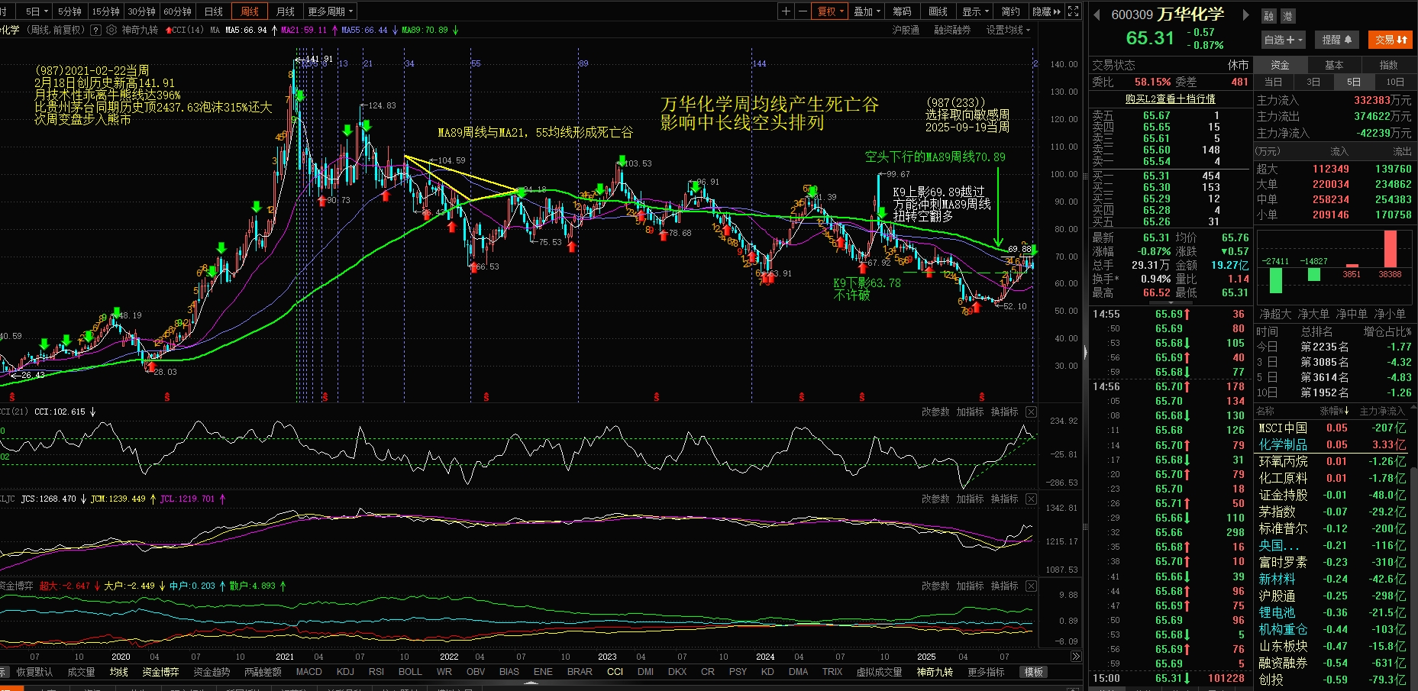Select MACD indicator from bottom bar

pyautogui.click(x=308, y=672)
